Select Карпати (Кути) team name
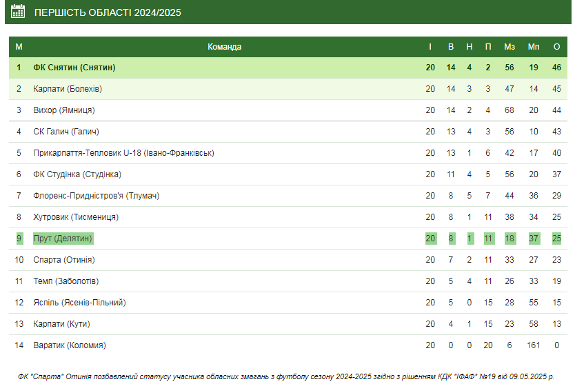 click(61, 324)
